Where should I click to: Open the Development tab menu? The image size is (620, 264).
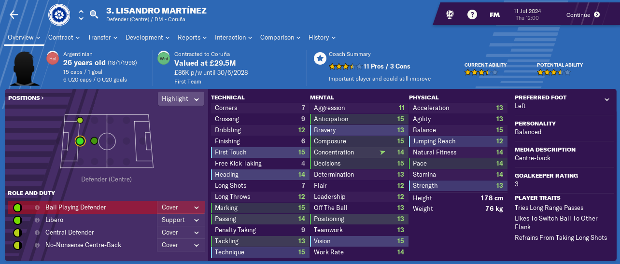tap(147, 38)
